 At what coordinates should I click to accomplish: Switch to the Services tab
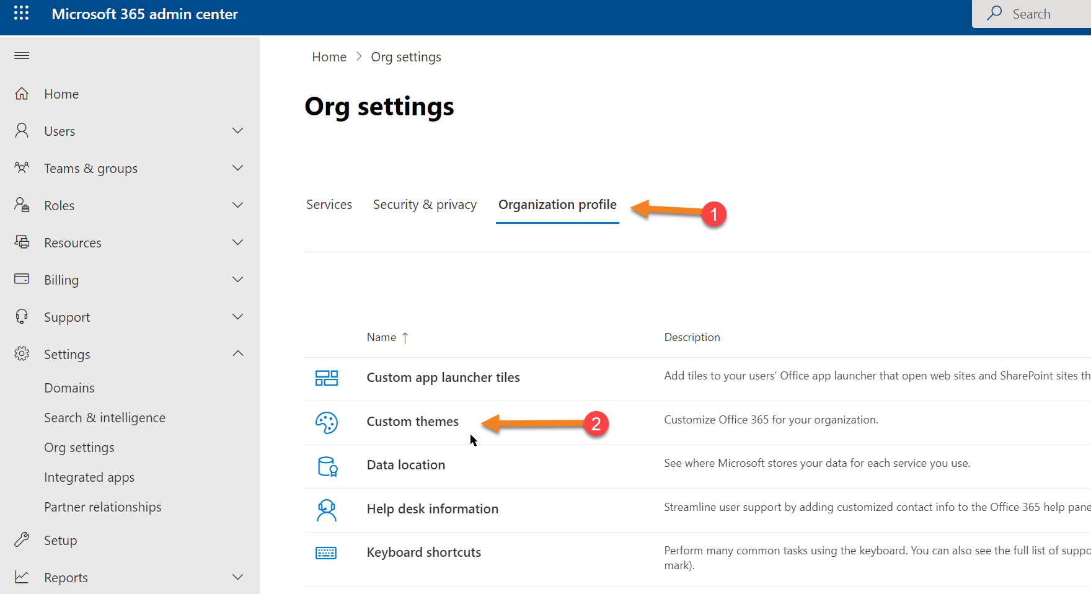329,204
